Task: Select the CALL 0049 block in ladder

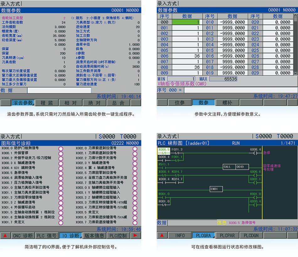Action: [236, 167]
